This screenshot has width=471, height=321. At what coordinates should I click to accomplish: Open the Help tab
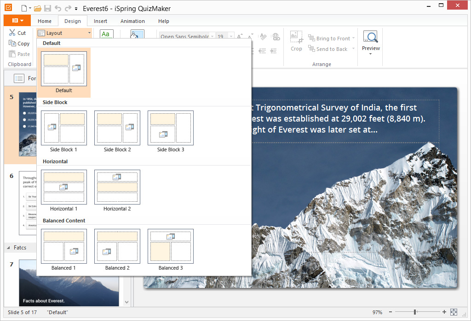164,21
